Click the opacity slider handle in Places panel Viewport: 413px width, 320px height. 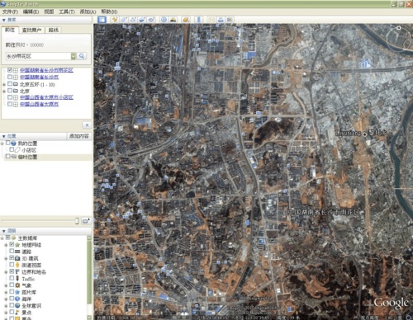tap(77, 221)
